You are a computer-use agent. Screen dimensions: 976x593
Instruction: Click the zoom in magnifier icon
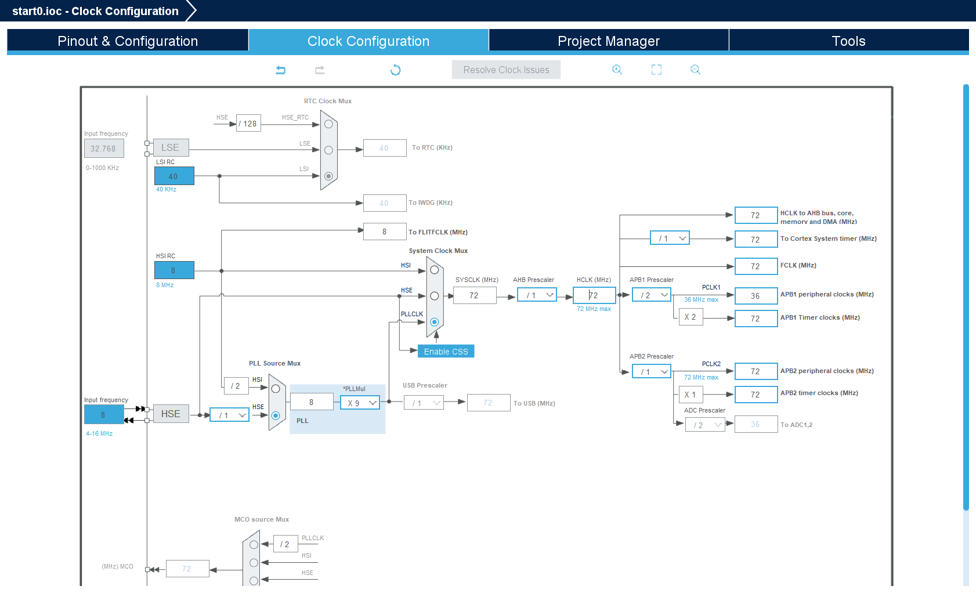(617, 70)
